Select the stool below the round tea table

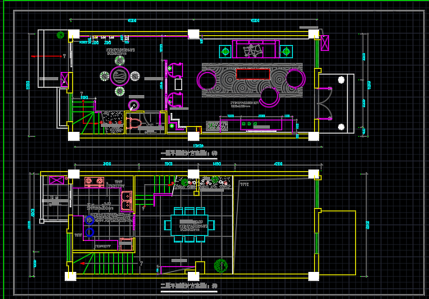[120, 92]
